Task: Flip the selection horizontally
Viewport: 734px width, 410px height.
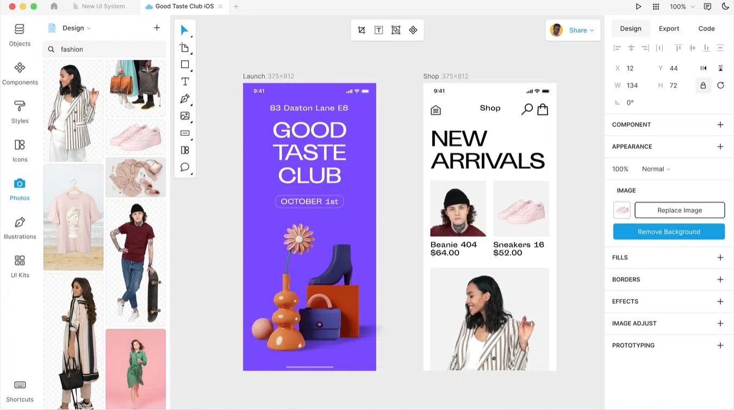Action: [x=703, y=68]
